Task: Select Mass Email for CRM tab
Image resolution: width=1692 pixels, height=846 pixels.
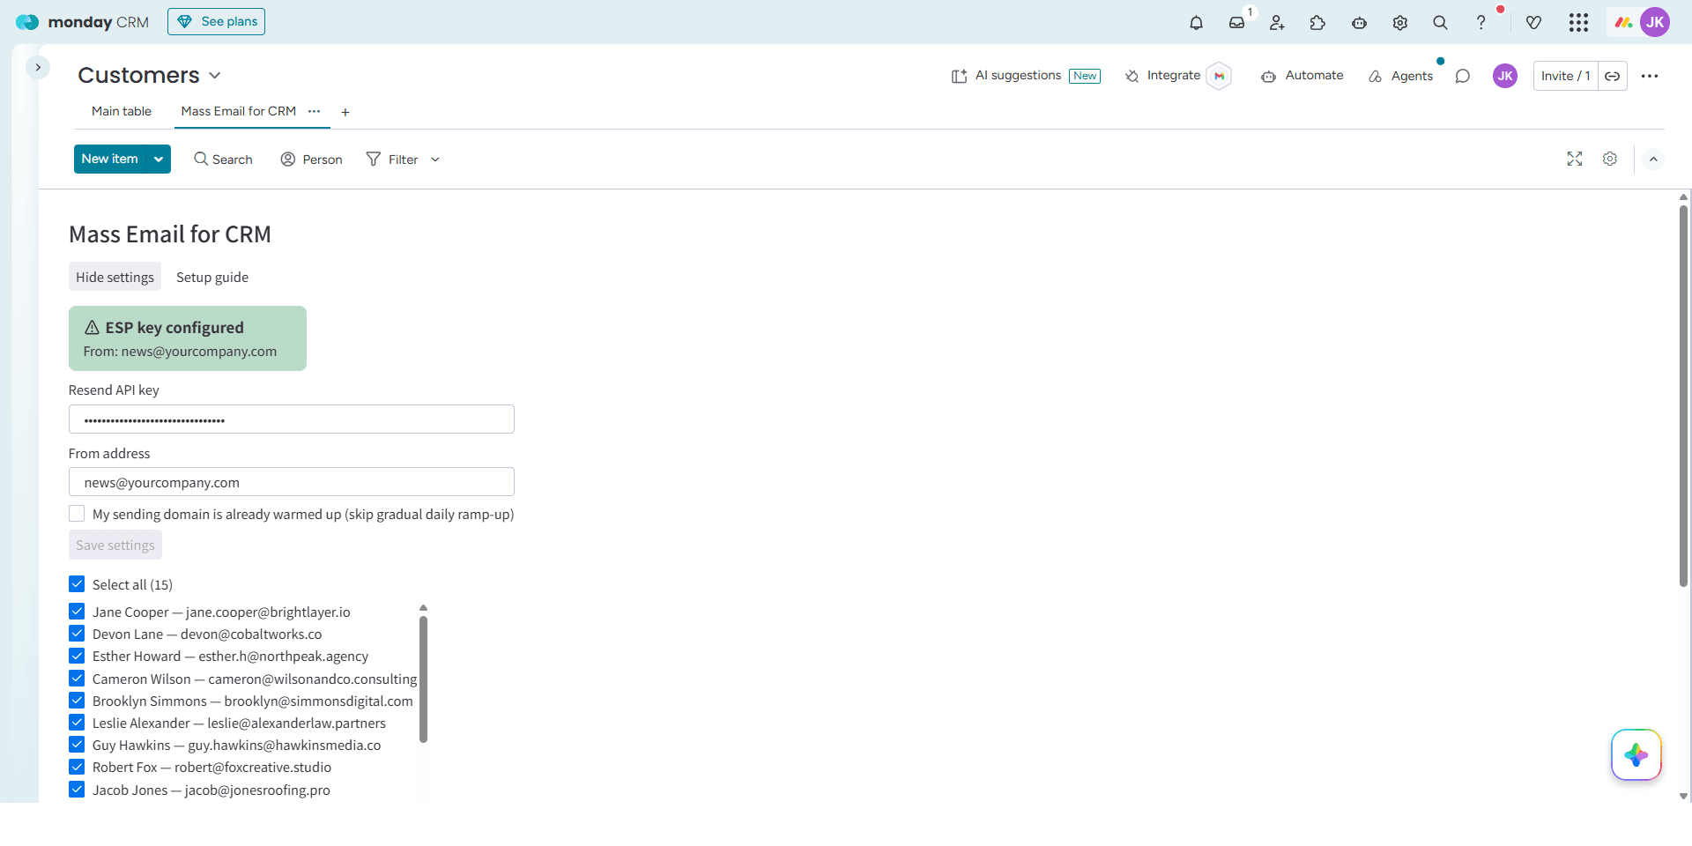Action: click(x=239, y=111)
